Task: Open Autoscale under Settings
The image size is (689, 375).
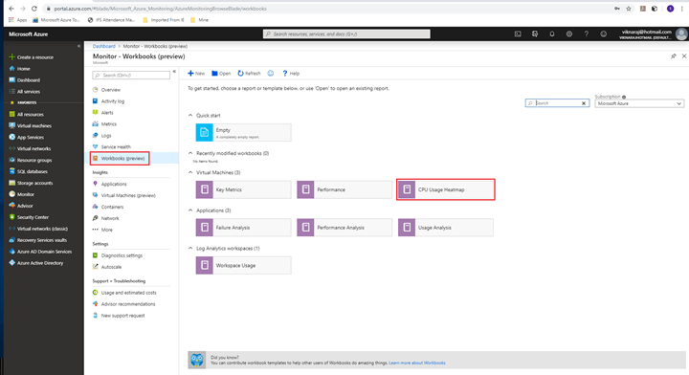Action: pos(107,267)
